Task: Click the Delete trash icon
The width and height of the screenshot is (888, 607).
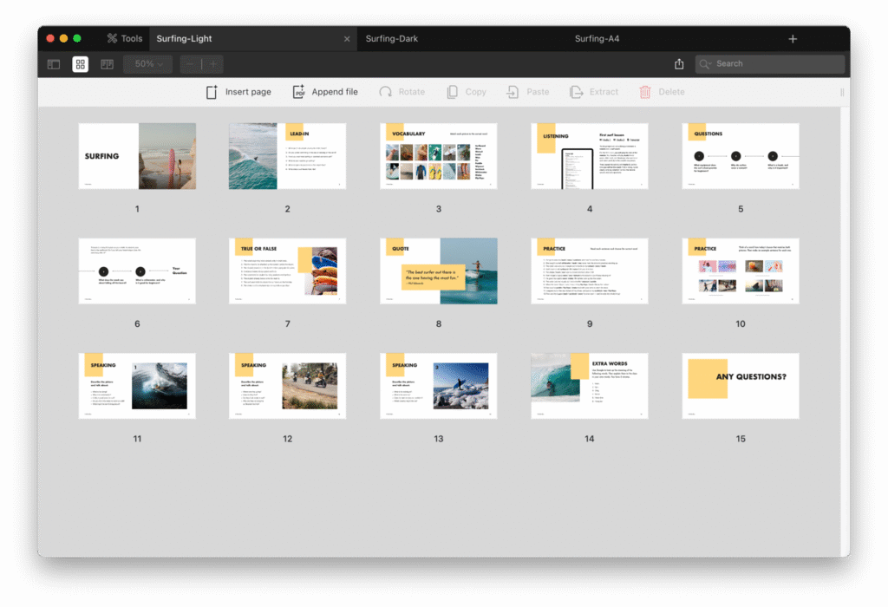Action: [x=644, y=92]
